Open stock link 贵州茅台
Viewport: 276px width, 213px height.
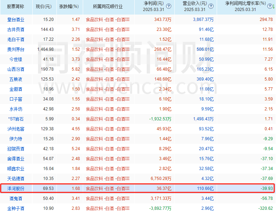[16, 49]
